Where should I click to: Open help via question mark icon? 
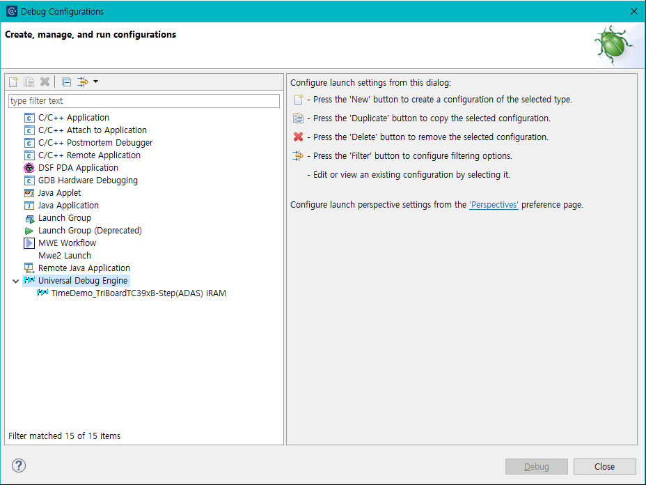click(x=19, y=465)
